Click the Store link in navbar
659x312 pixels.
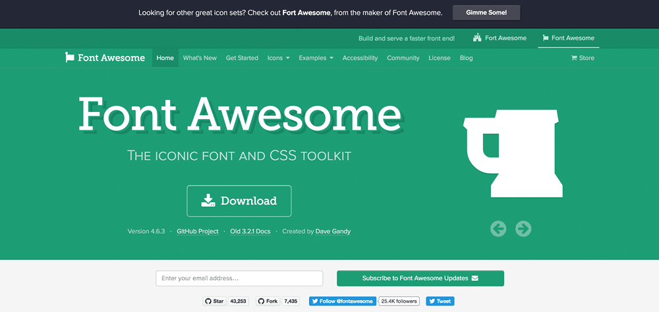[x=583, y=58]
